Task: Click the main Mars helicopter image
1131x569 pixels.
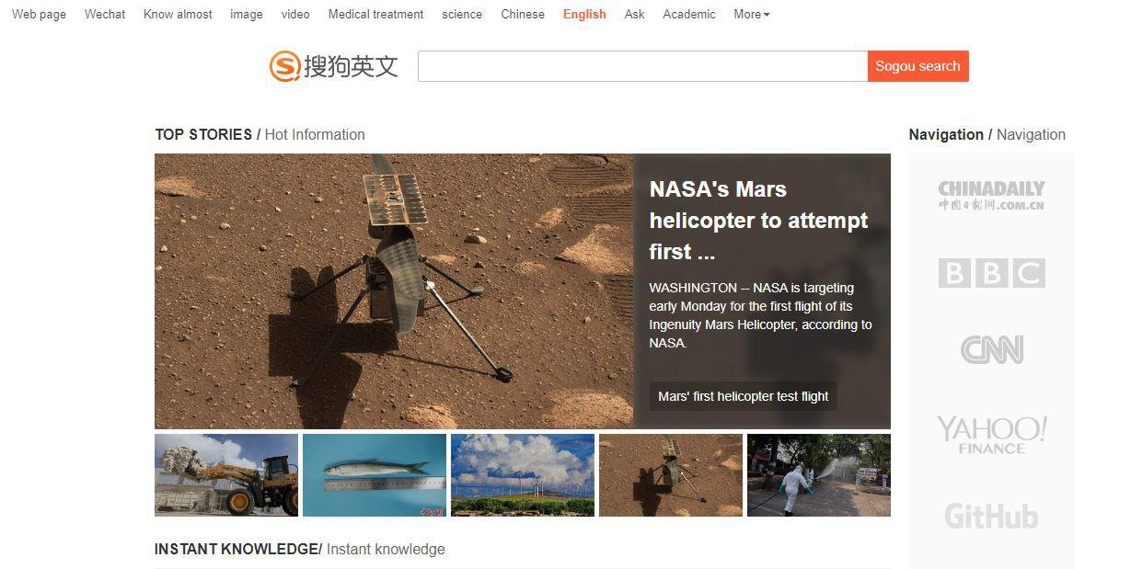Action: point(394,290)
